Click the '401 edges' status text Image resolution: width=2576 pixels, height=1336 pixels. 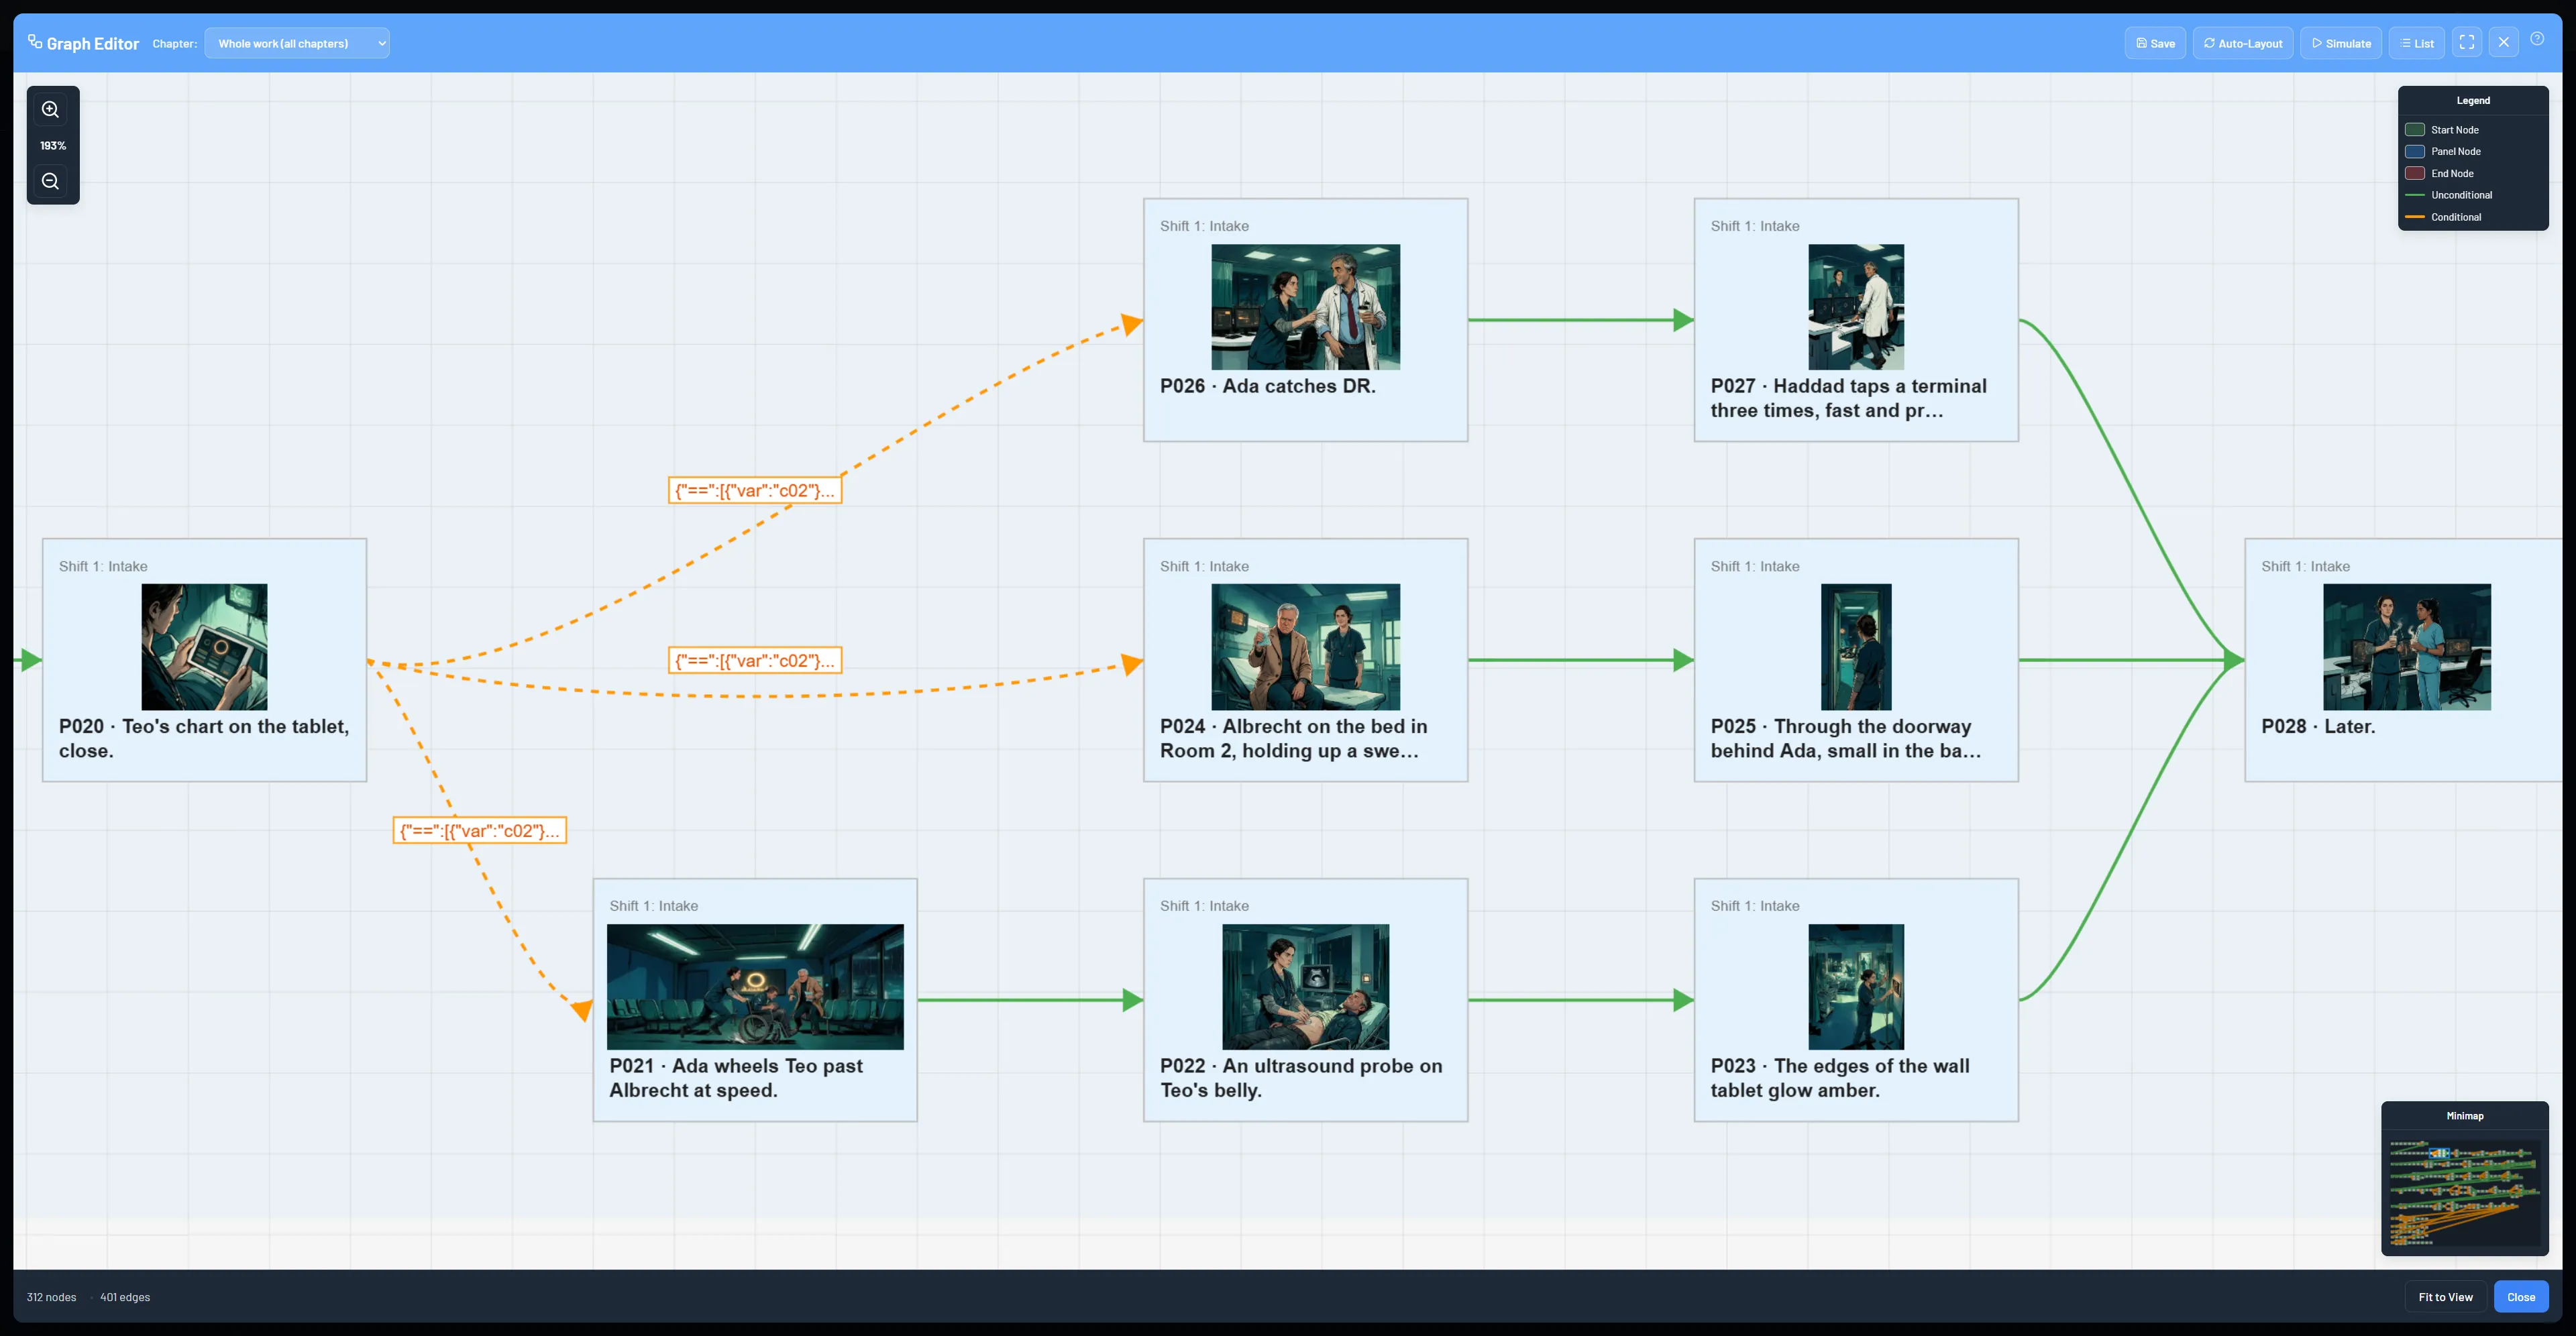(125, 1297)
